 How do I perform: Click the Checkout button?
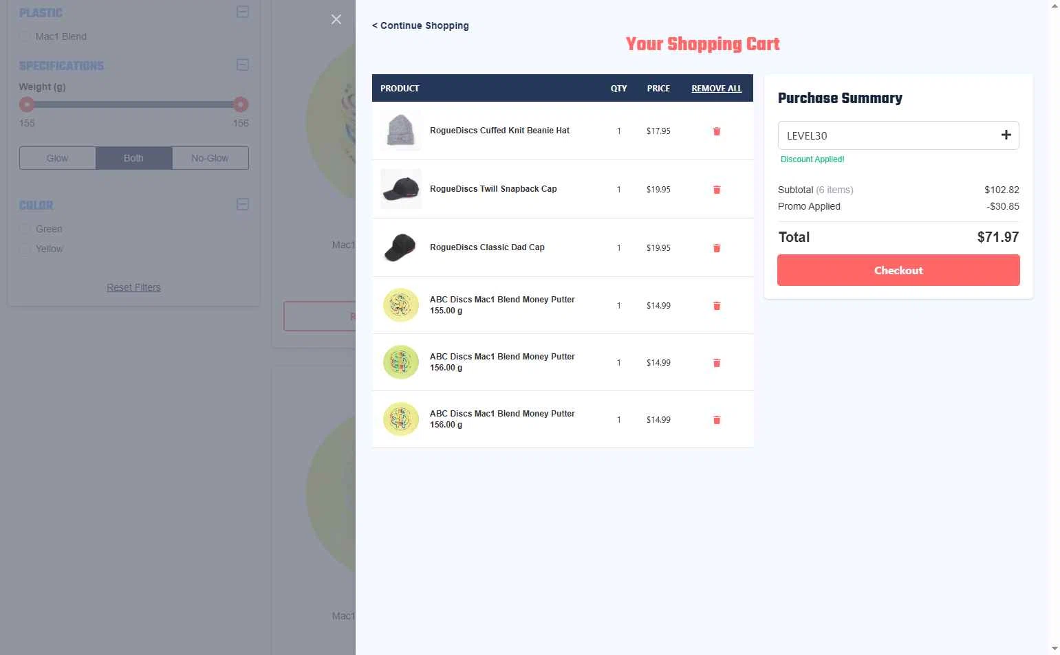pyautogui.click(x=898, y=270)
